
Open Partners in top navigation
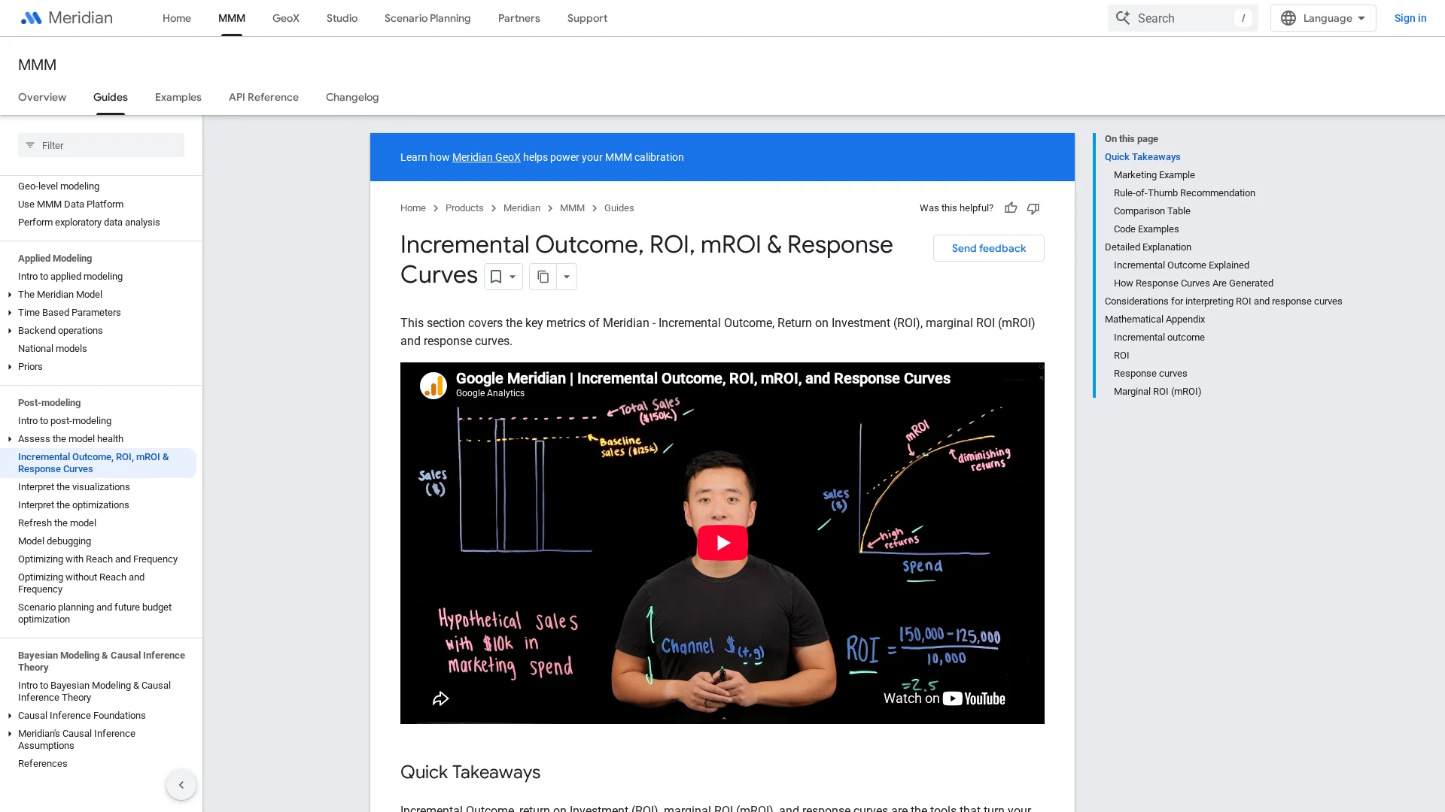(519, 18)
